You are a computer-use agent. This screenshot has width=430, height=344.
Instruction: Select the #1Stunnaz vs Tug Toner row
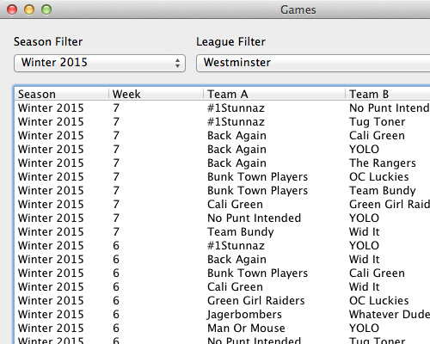point(223,122)
